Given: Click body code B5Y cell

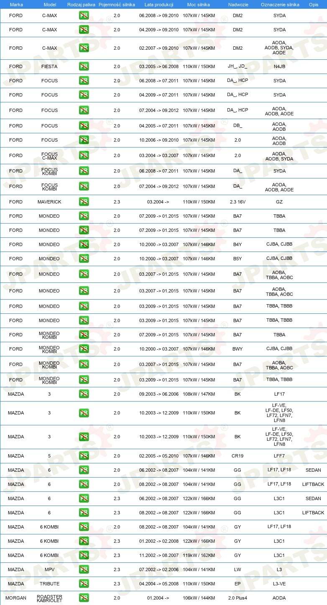Looking at the screenshot, I should tap(238, 259).
